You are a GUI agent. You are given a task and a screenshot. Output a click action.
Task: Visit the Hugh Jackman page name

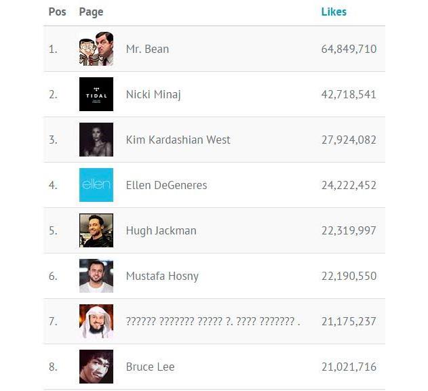click(161, 230)
